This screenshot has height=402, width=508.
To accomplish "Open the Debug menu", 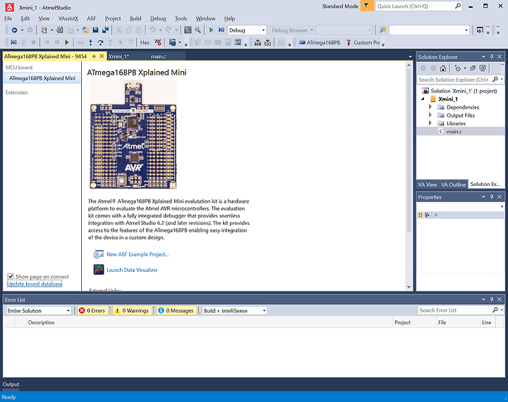I will 158,18.
